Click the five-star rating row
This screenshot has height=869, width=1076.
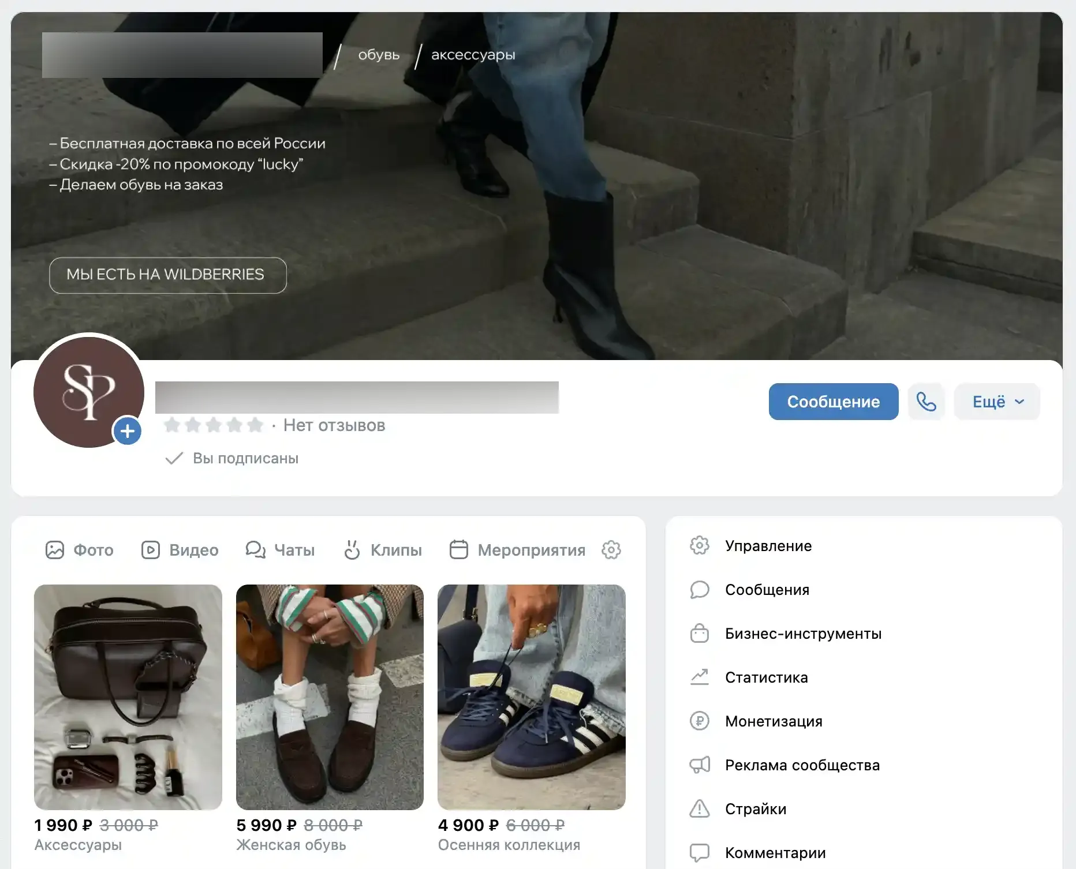point(213,425)
